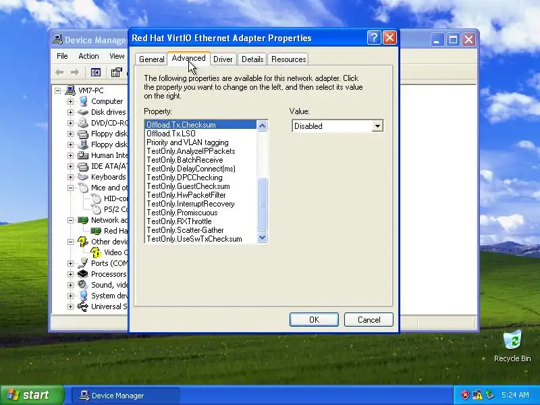Collapse the Mice and other pointing devices node
Image resolution: width=540 pixels, height=405 pixels.
(71, 188)
